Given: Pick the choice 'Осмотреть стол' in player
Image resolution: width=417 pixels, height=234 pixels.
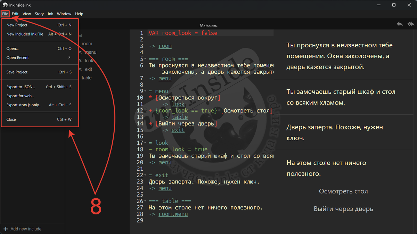Looking at the screenshot, I should [x=343, y=191].
